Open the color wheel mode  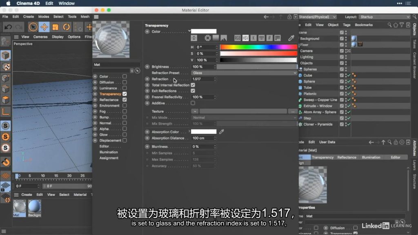[x=207, y=38]
